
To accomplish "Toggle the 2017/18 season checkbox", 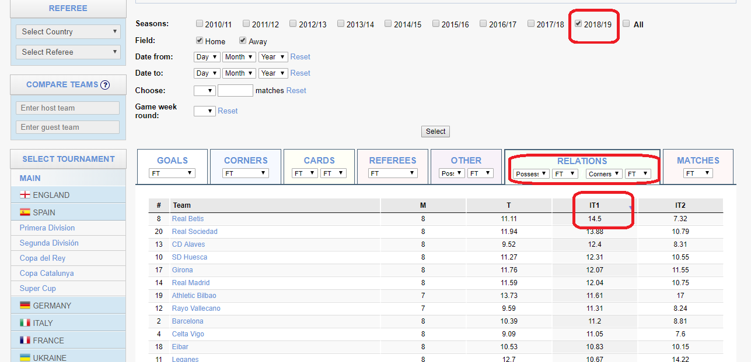I will (x=531, y=24).
